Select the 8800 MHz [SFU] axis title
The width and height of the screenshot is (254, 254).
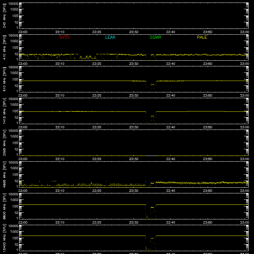[4, 206]
